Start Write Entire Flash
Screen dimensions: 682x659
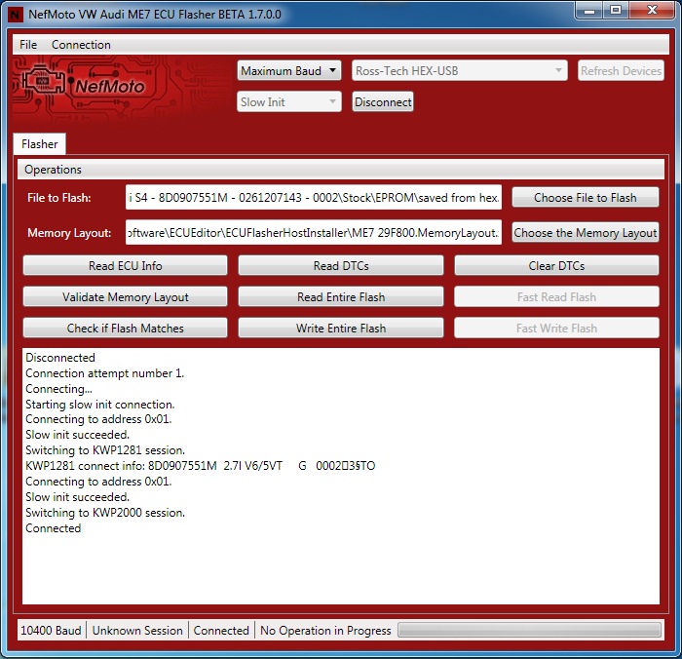tap(340, 329)
